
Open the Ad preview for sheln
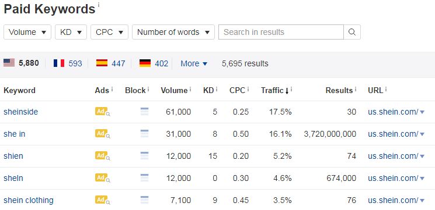102,178
